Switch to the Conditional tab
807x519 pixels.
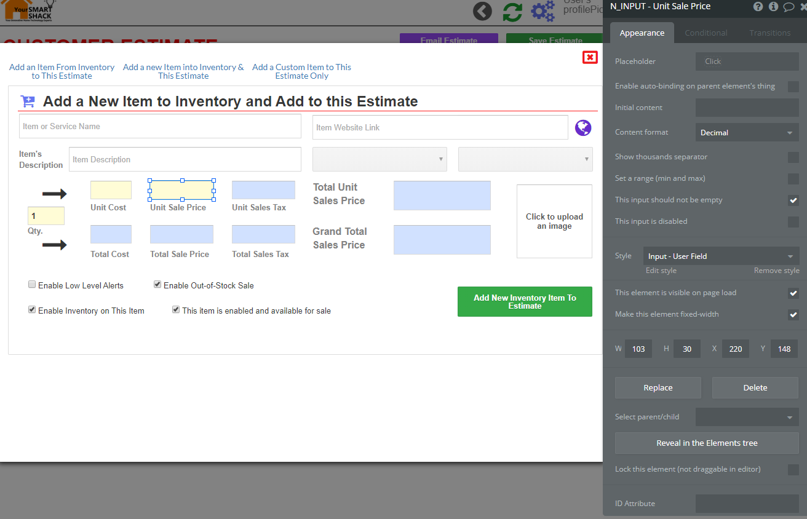[x=706, y=33]
